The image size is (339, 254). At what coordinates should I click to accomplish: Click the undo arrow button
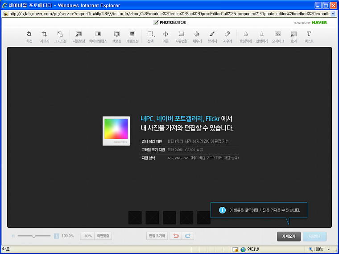click(176, 236)
